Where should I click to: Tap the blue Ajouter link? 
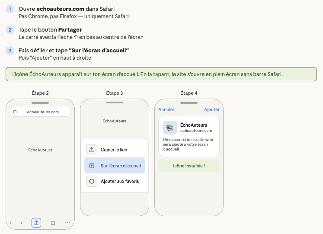212,109
